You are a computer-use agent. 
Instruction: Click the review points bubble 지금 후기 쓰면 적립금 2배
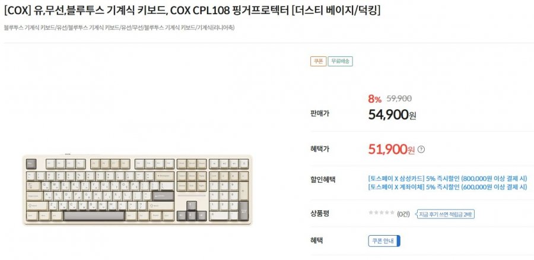[x=444, y=214]
